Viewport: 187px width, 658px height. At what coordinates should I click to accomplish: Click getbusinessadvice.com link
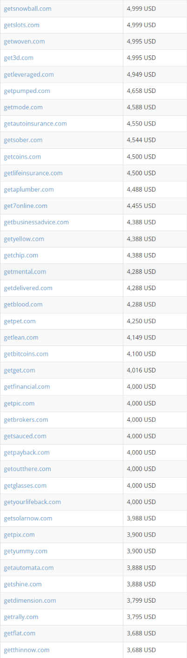coord(36,222)
